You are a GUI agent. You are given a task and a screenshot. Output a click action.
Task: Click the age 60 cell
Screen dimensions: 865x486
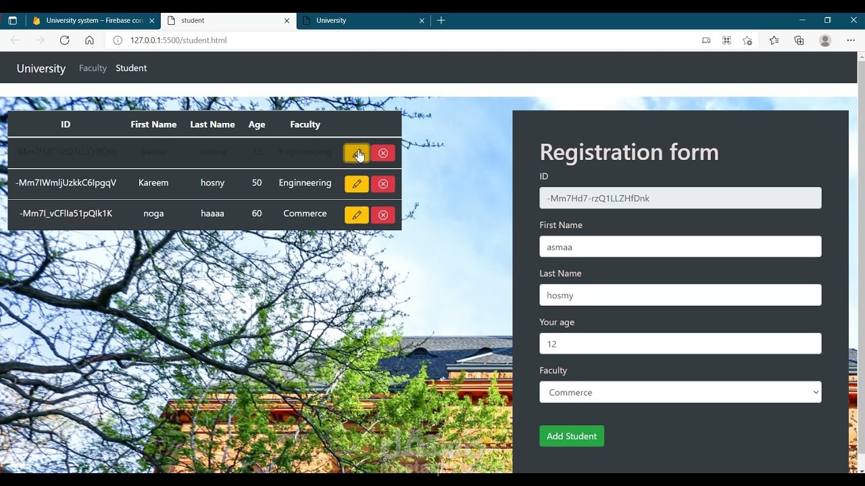257,213
